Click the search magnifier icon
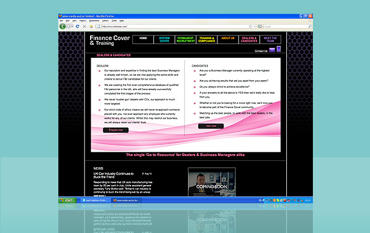Screen dimensions: 370x233 click(x=310, y=27)
